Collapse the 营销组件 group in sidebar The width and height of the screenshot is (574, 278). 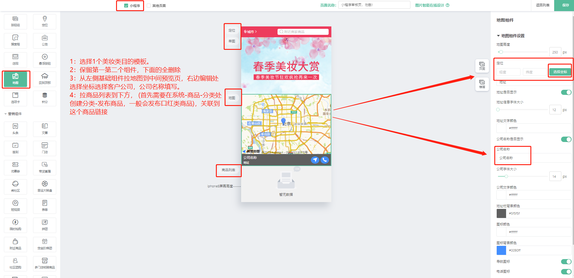(6, 114)
